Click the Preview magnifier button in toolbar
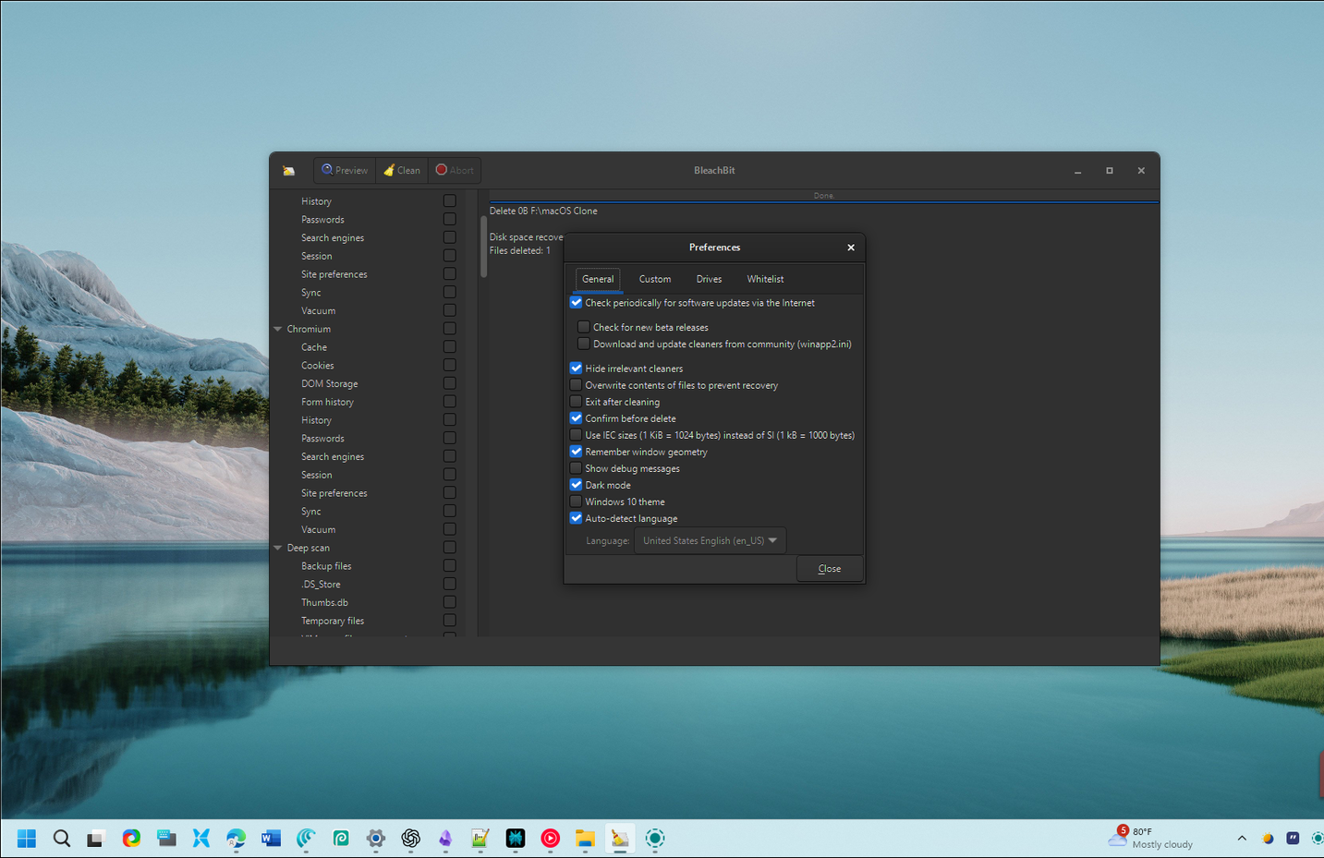The image size is (1324, 858). point(345,170)
